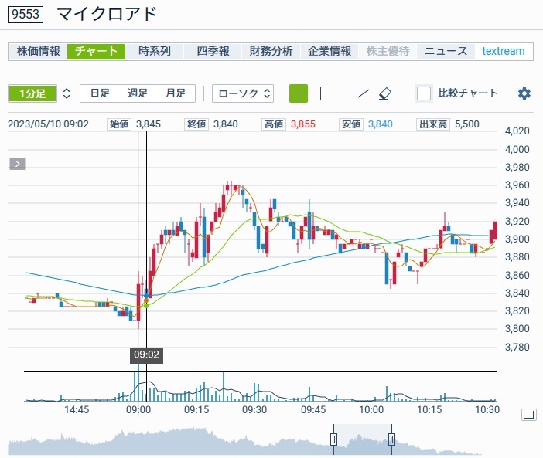Click the right range slider handle
Image resolution: width=543 pixels, height=458 pixels.
pyautogui.click(x=391, y=439)
